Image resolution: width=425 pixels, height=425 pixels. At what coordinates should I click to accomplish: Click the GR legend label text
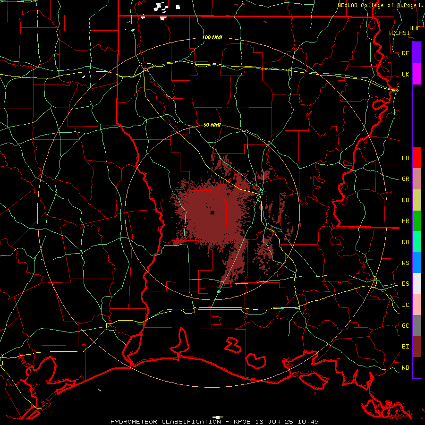[405, 179]
